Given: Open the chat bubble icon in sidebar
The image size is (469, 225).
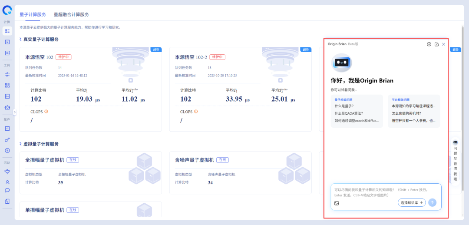Looking at the screenshot, I should (7, 190).
